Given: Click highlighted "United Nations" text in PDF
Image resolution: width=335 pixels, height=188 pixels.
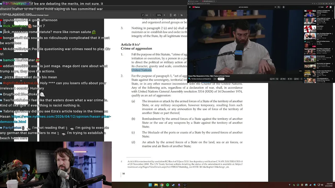Looking at the screenshot, I should point(142,70).
